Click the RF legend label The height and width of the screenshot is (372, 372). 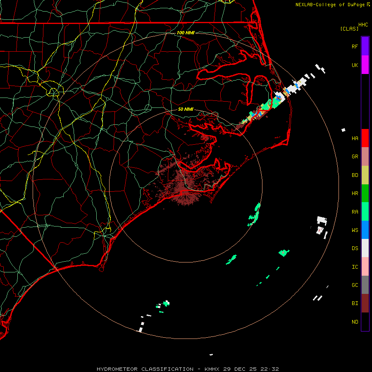point(355,46)
